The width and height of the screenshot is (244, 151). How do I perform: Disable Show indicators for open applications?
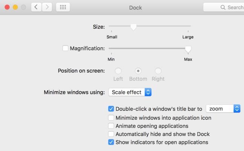coord(111,142)
